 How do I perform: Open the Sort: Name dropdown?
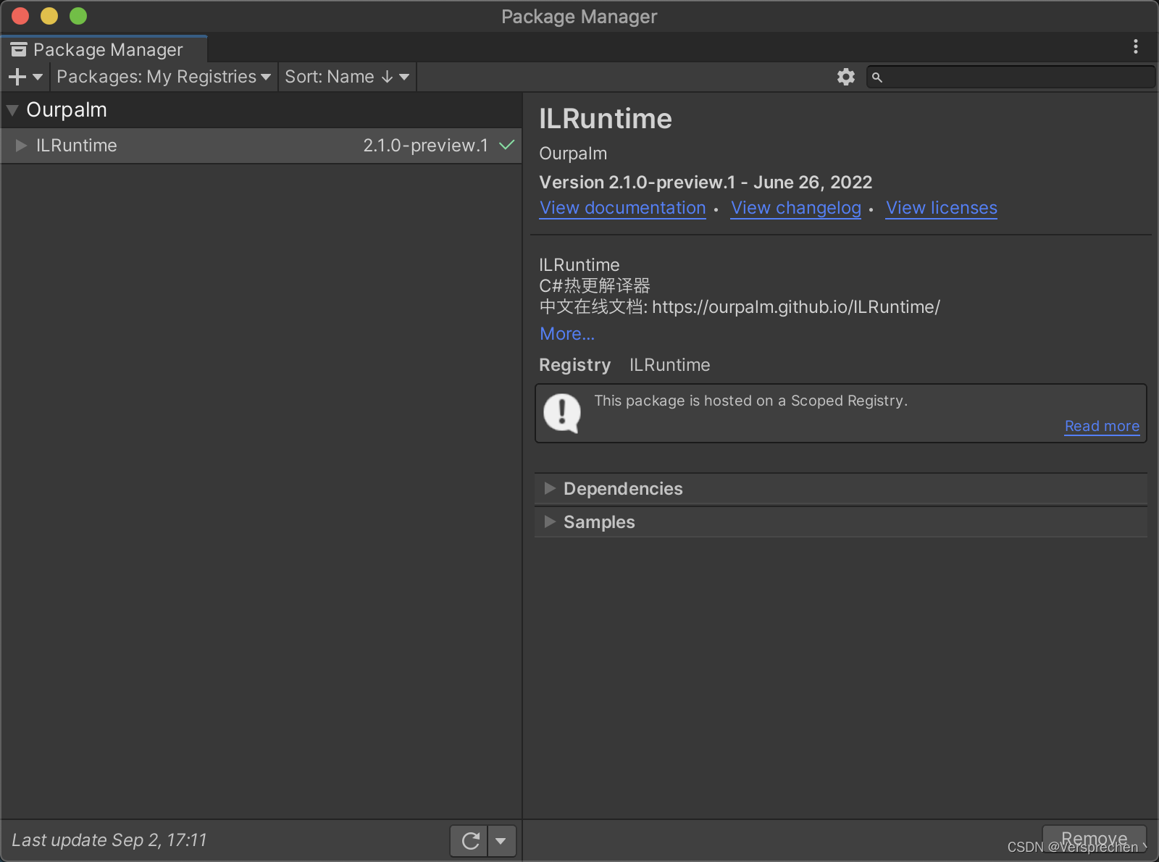pos(346,76)
